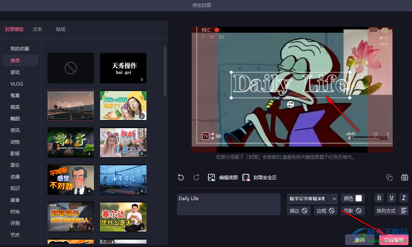The height and width of the screenshot is (247, 412).
Task: Download the 咸粽vs甜粽 template via its arrow icon
Action: coord(142,116)
